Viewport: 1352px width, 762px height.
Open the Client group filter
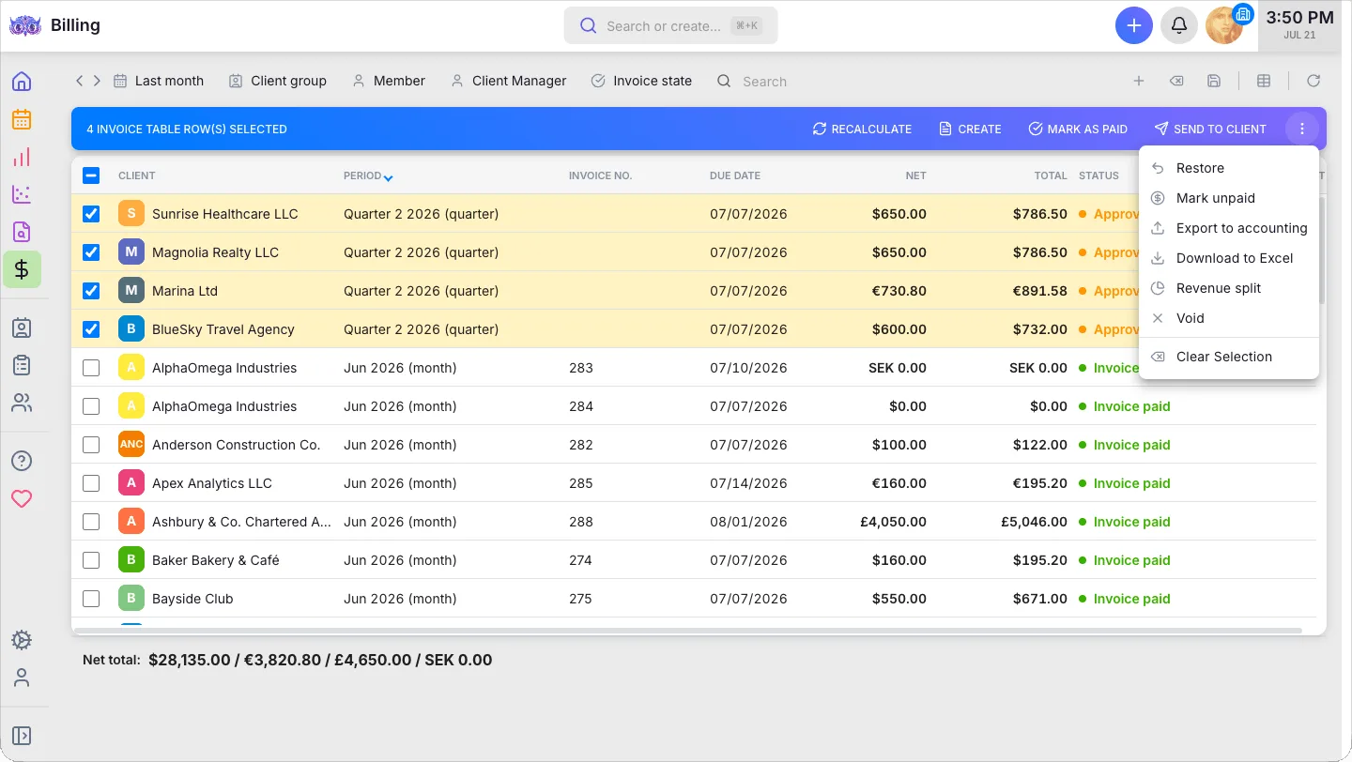tap(278, 81)
